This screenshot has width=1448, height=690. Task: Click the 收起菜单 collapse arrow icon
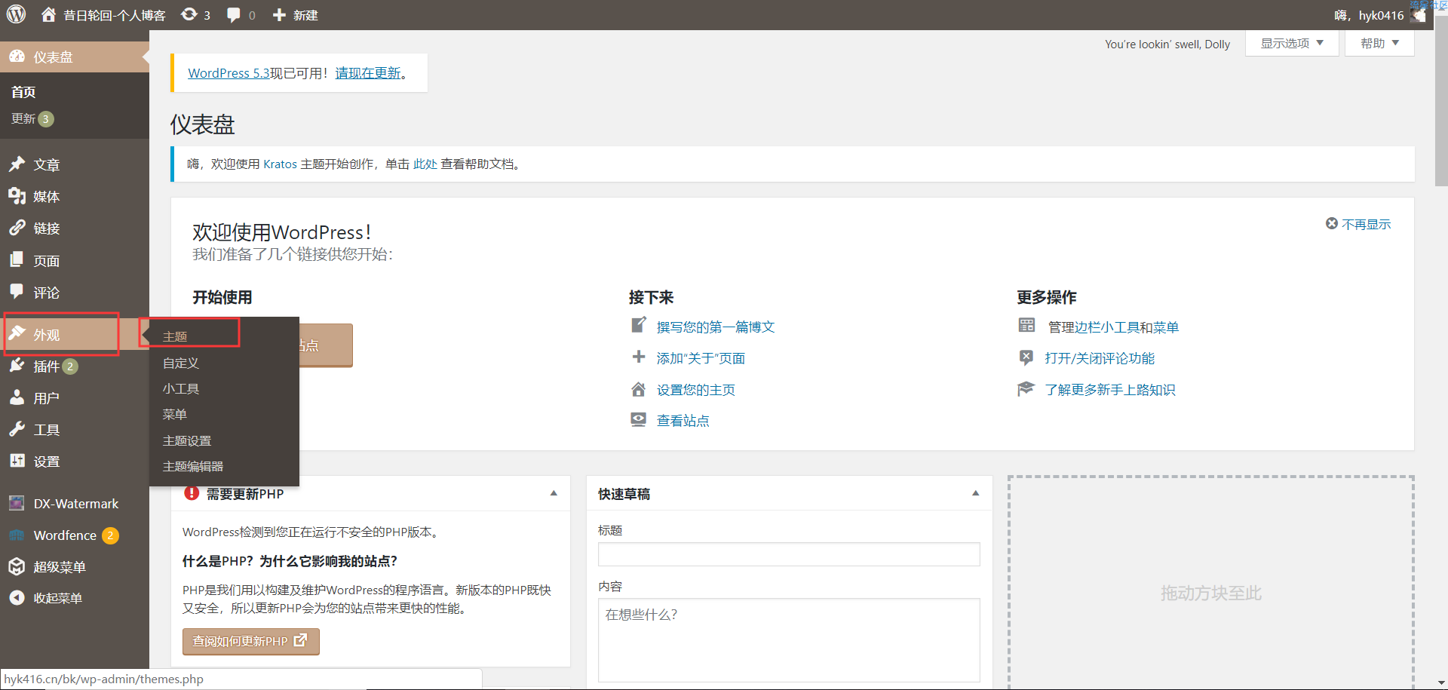point(17,598)
